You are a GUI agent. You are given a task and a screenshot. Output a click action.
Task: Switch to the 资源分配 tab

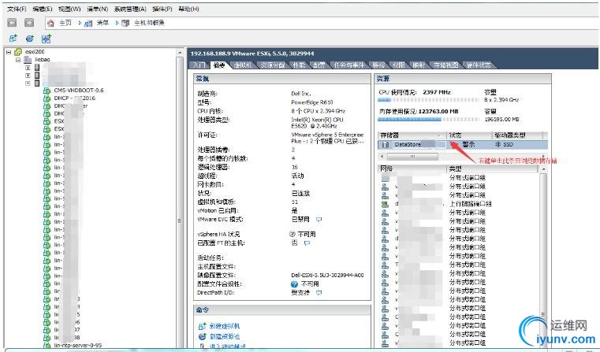coord(273,65)
